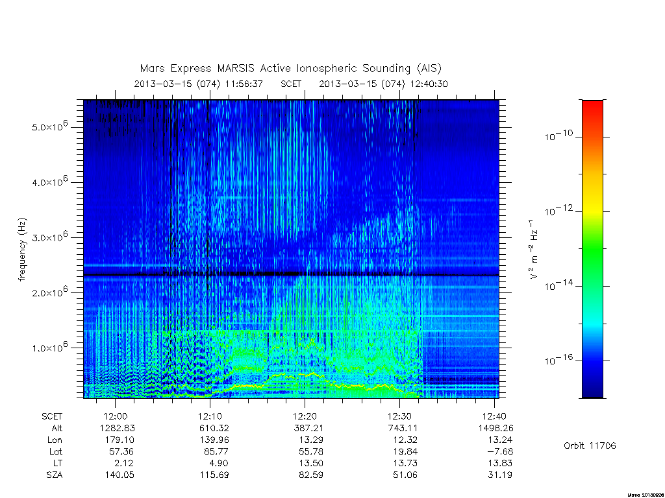Click the end time '2013-03-15 (074) 12:40:30'
The width and height of the screenshot is (665, 498).
[x=383, y=84]
